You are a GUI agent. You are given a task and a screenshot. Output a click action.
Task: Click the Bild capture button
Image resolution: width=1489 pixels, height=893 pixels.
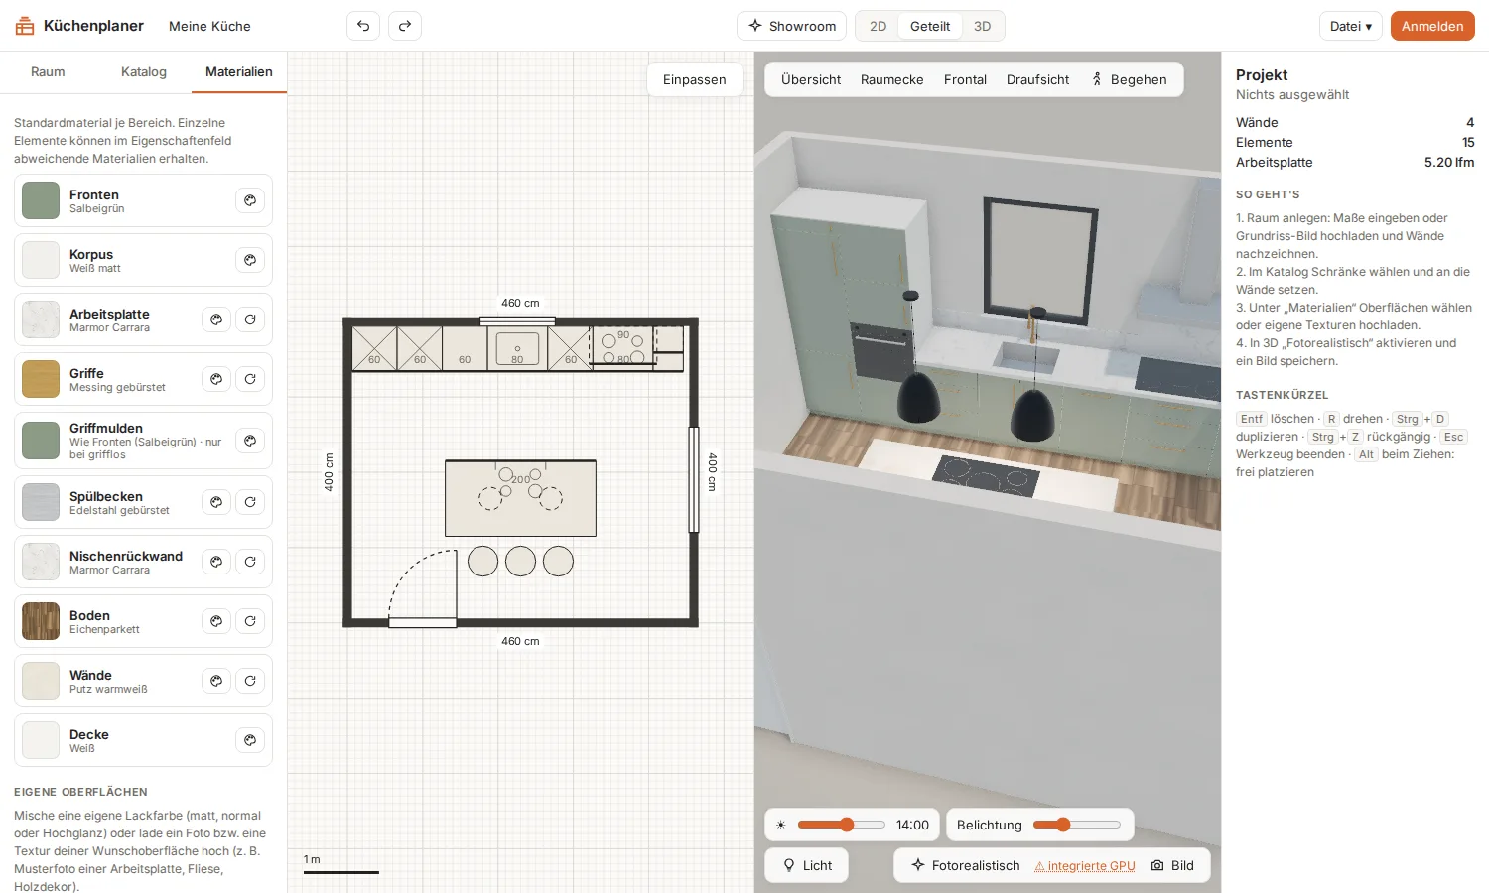tap(1172, 865)
